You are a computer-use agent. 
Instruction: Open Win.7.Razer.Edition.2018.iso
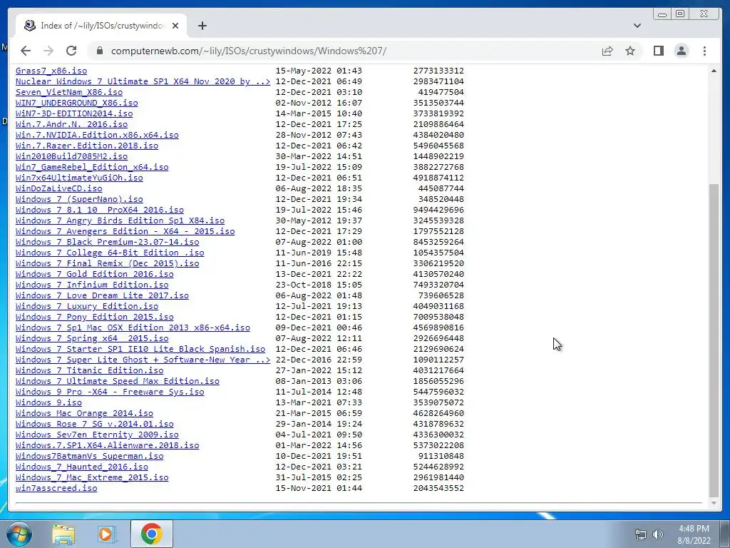86,146
